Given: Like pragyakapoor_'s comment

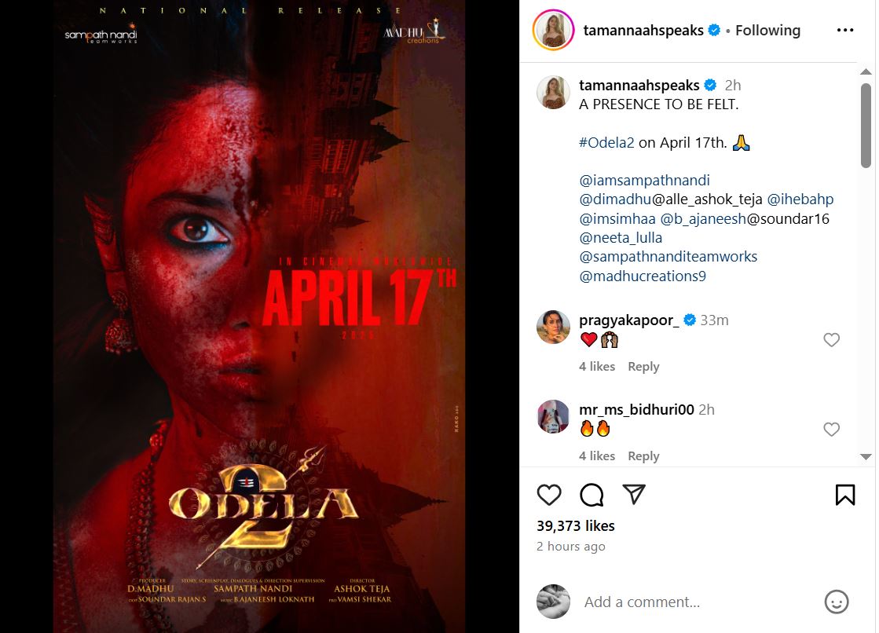Looking at the screenshot, I should pyautogui.click(x=831, y=340).
